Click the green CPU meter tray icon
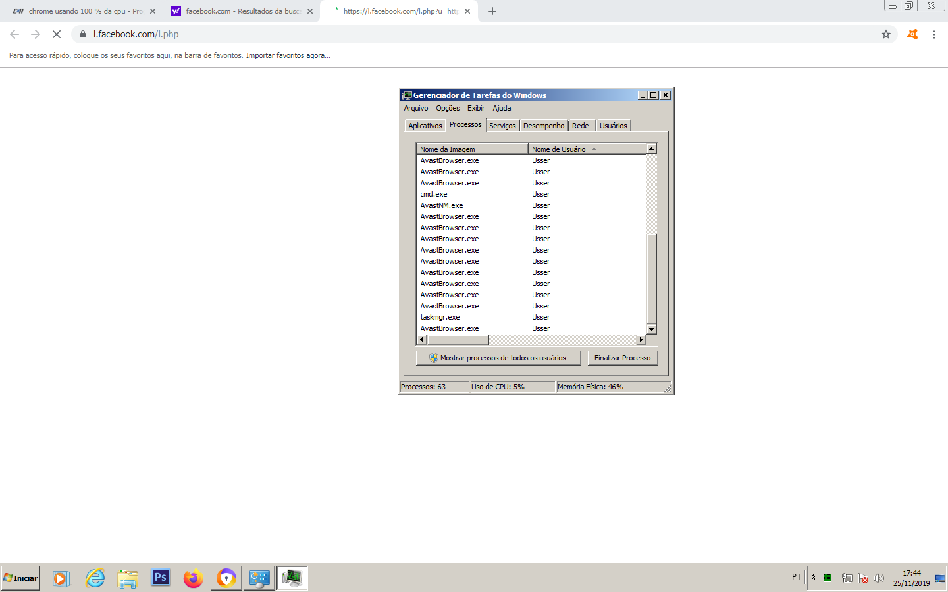 (x=828, y=578)
